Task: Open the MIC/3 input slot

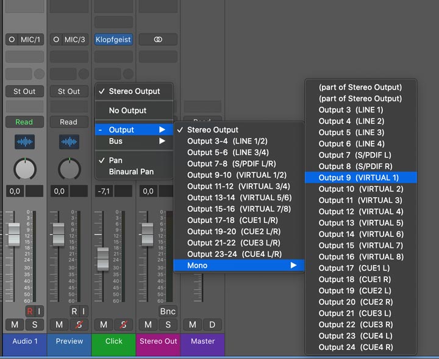Action: coord(75,40)
